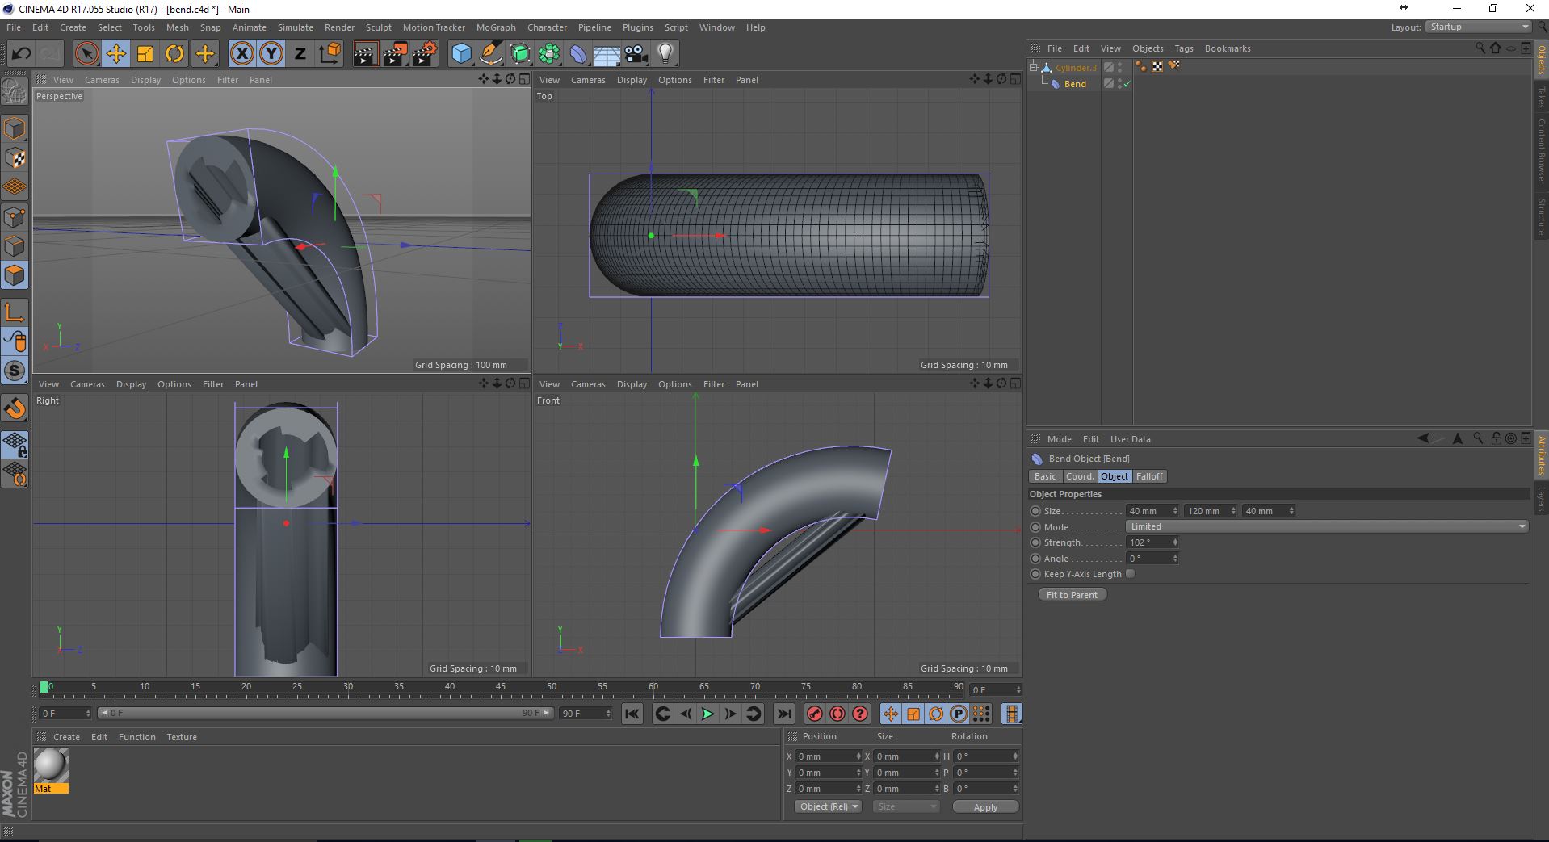Select the Mat material thumbnail
1549x842 pixels.
[51, 771]
